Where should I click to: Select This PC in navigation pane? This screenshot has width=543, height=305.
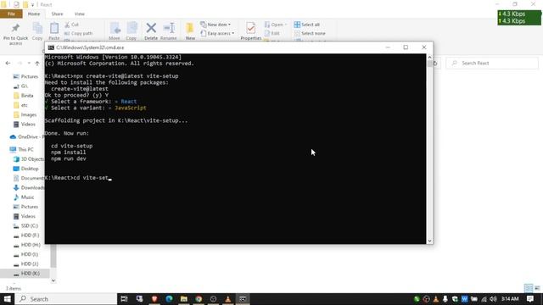21,149
